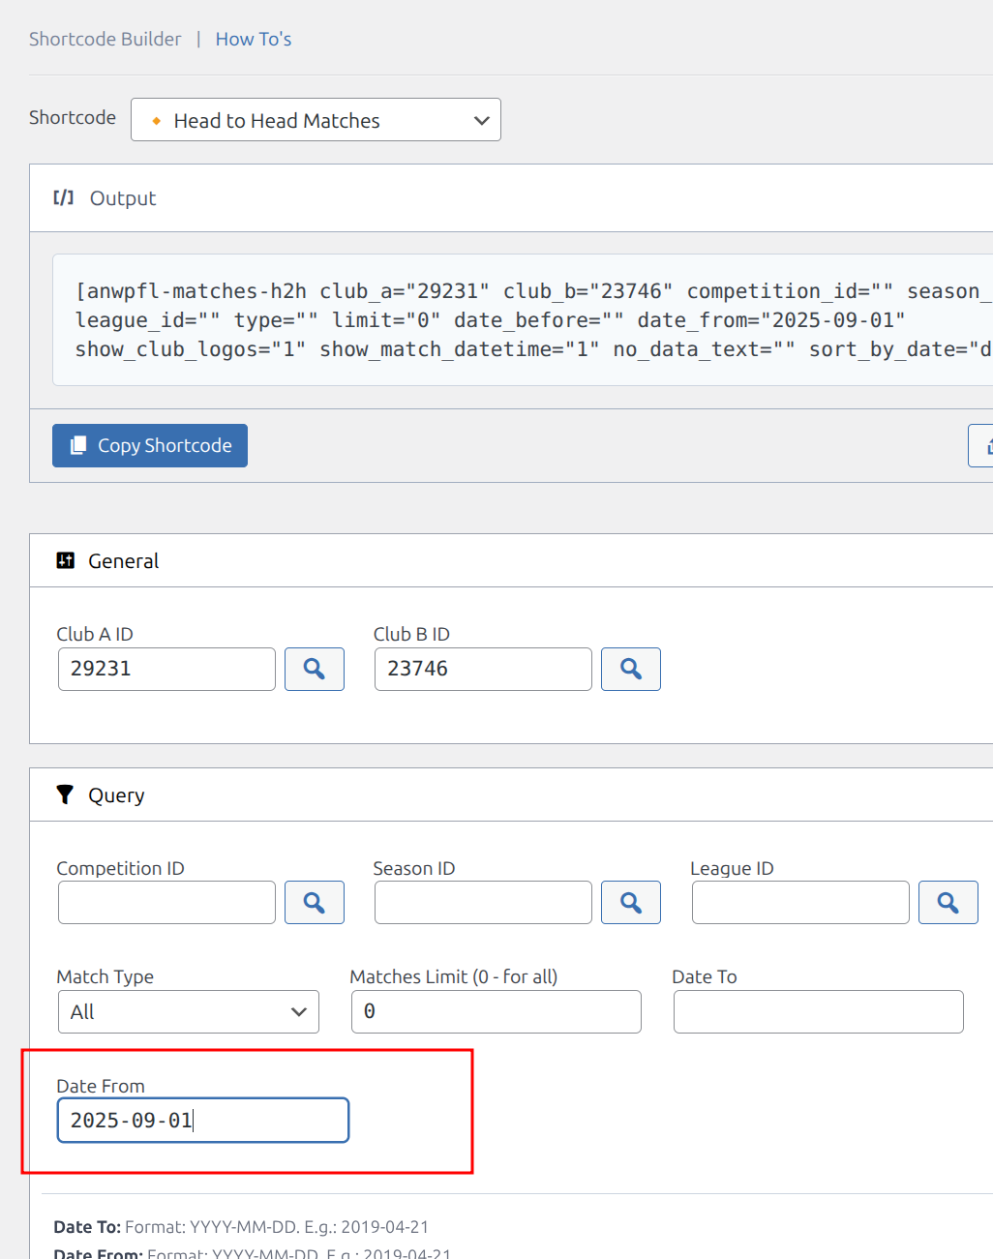Screen dimensions: 993x1259
Task: Click the Query filter funnel icon
Action: pos(65,794)
